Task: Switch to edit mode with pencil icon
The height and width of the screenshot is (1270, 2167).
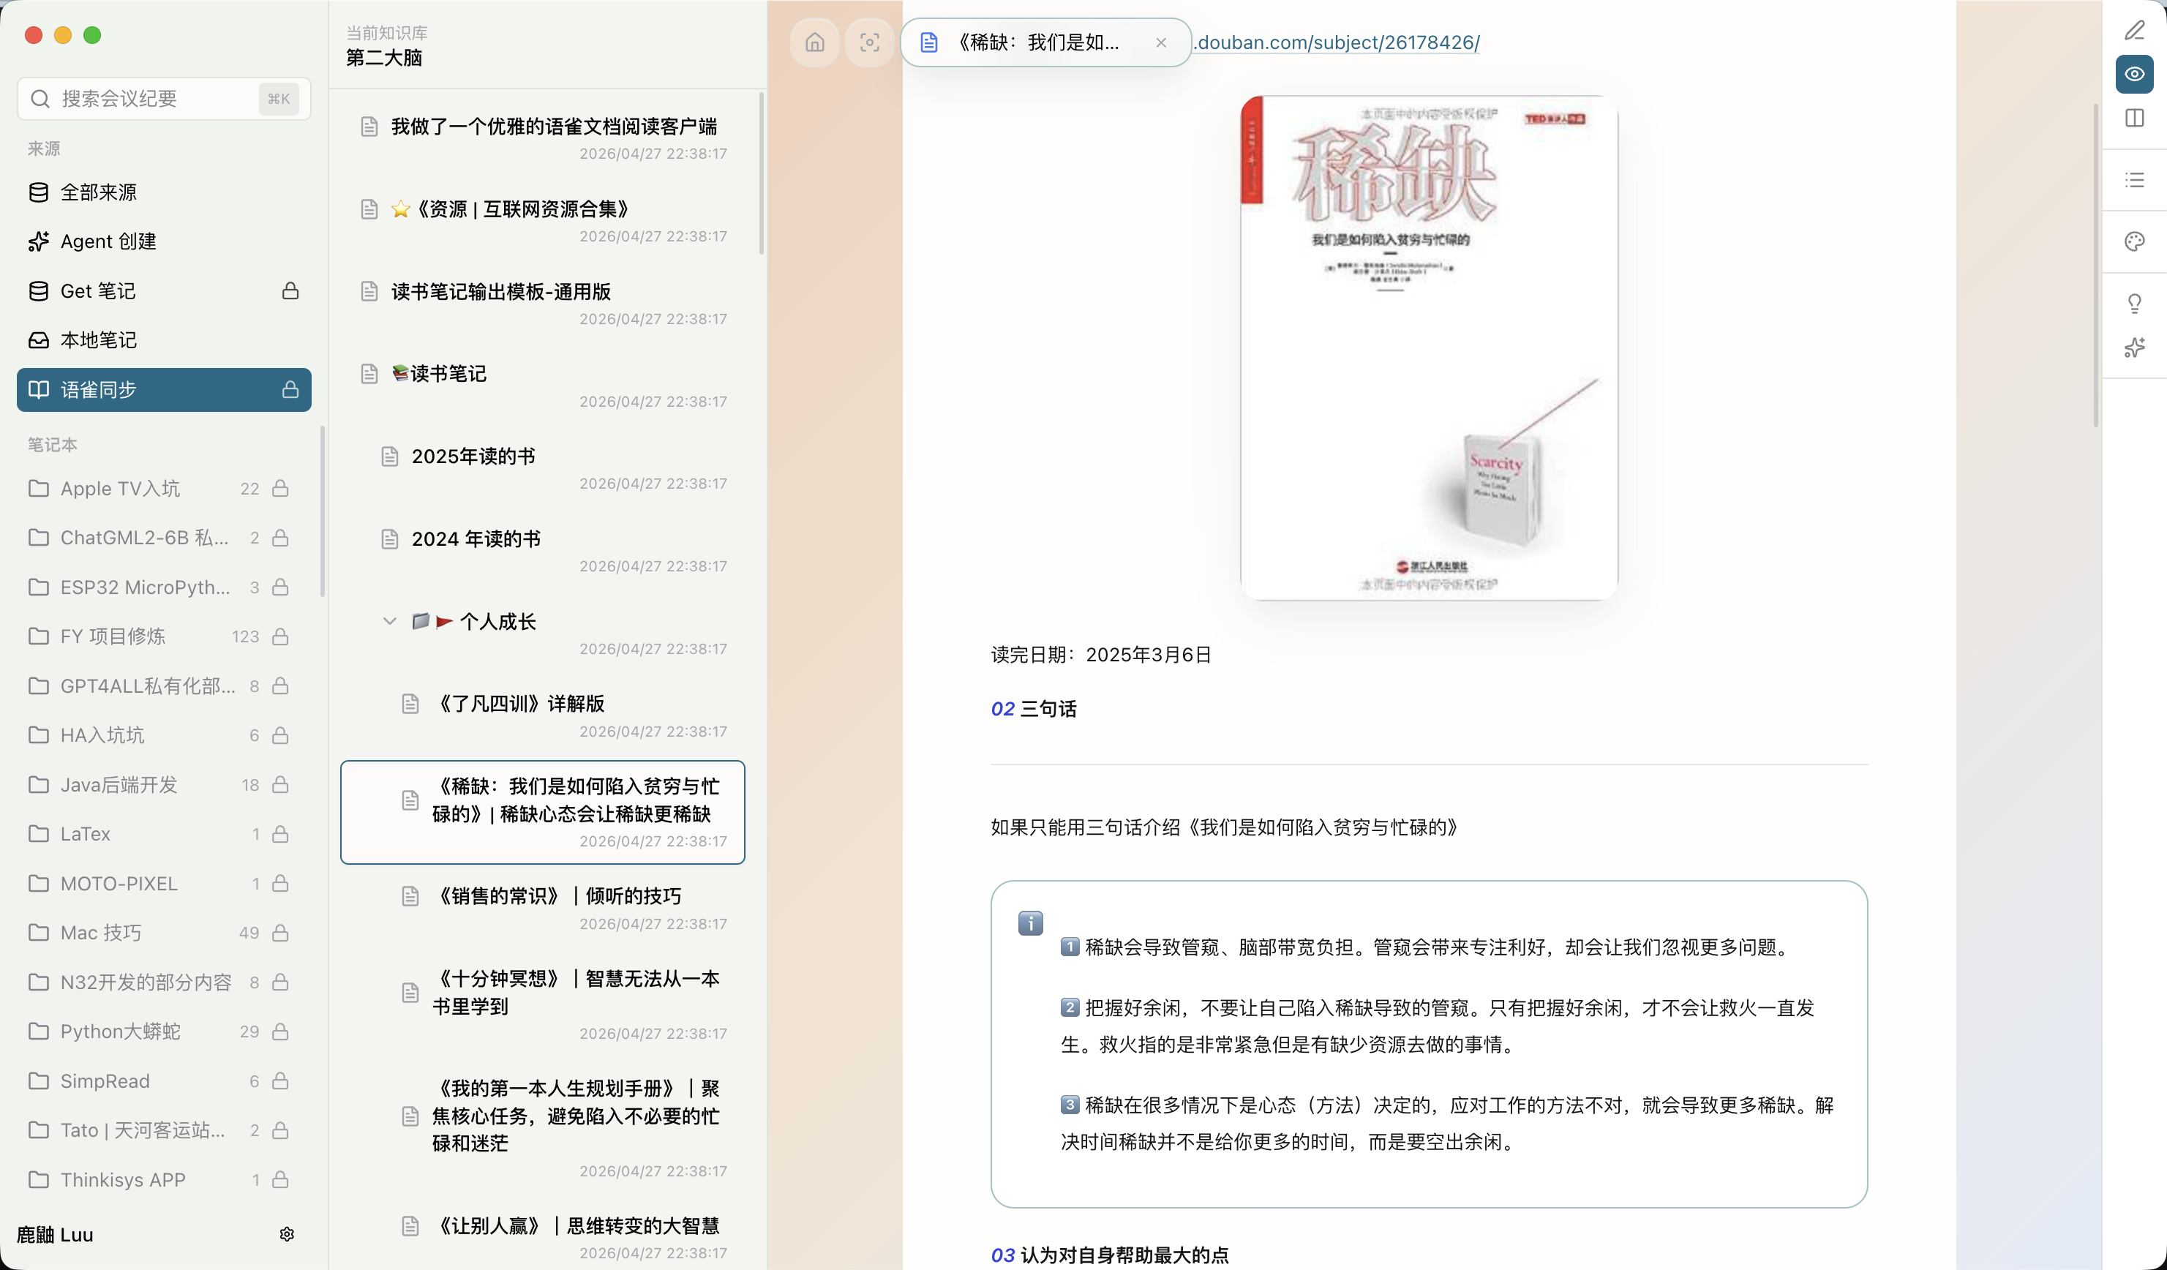Action: (x=2134, y=30)
